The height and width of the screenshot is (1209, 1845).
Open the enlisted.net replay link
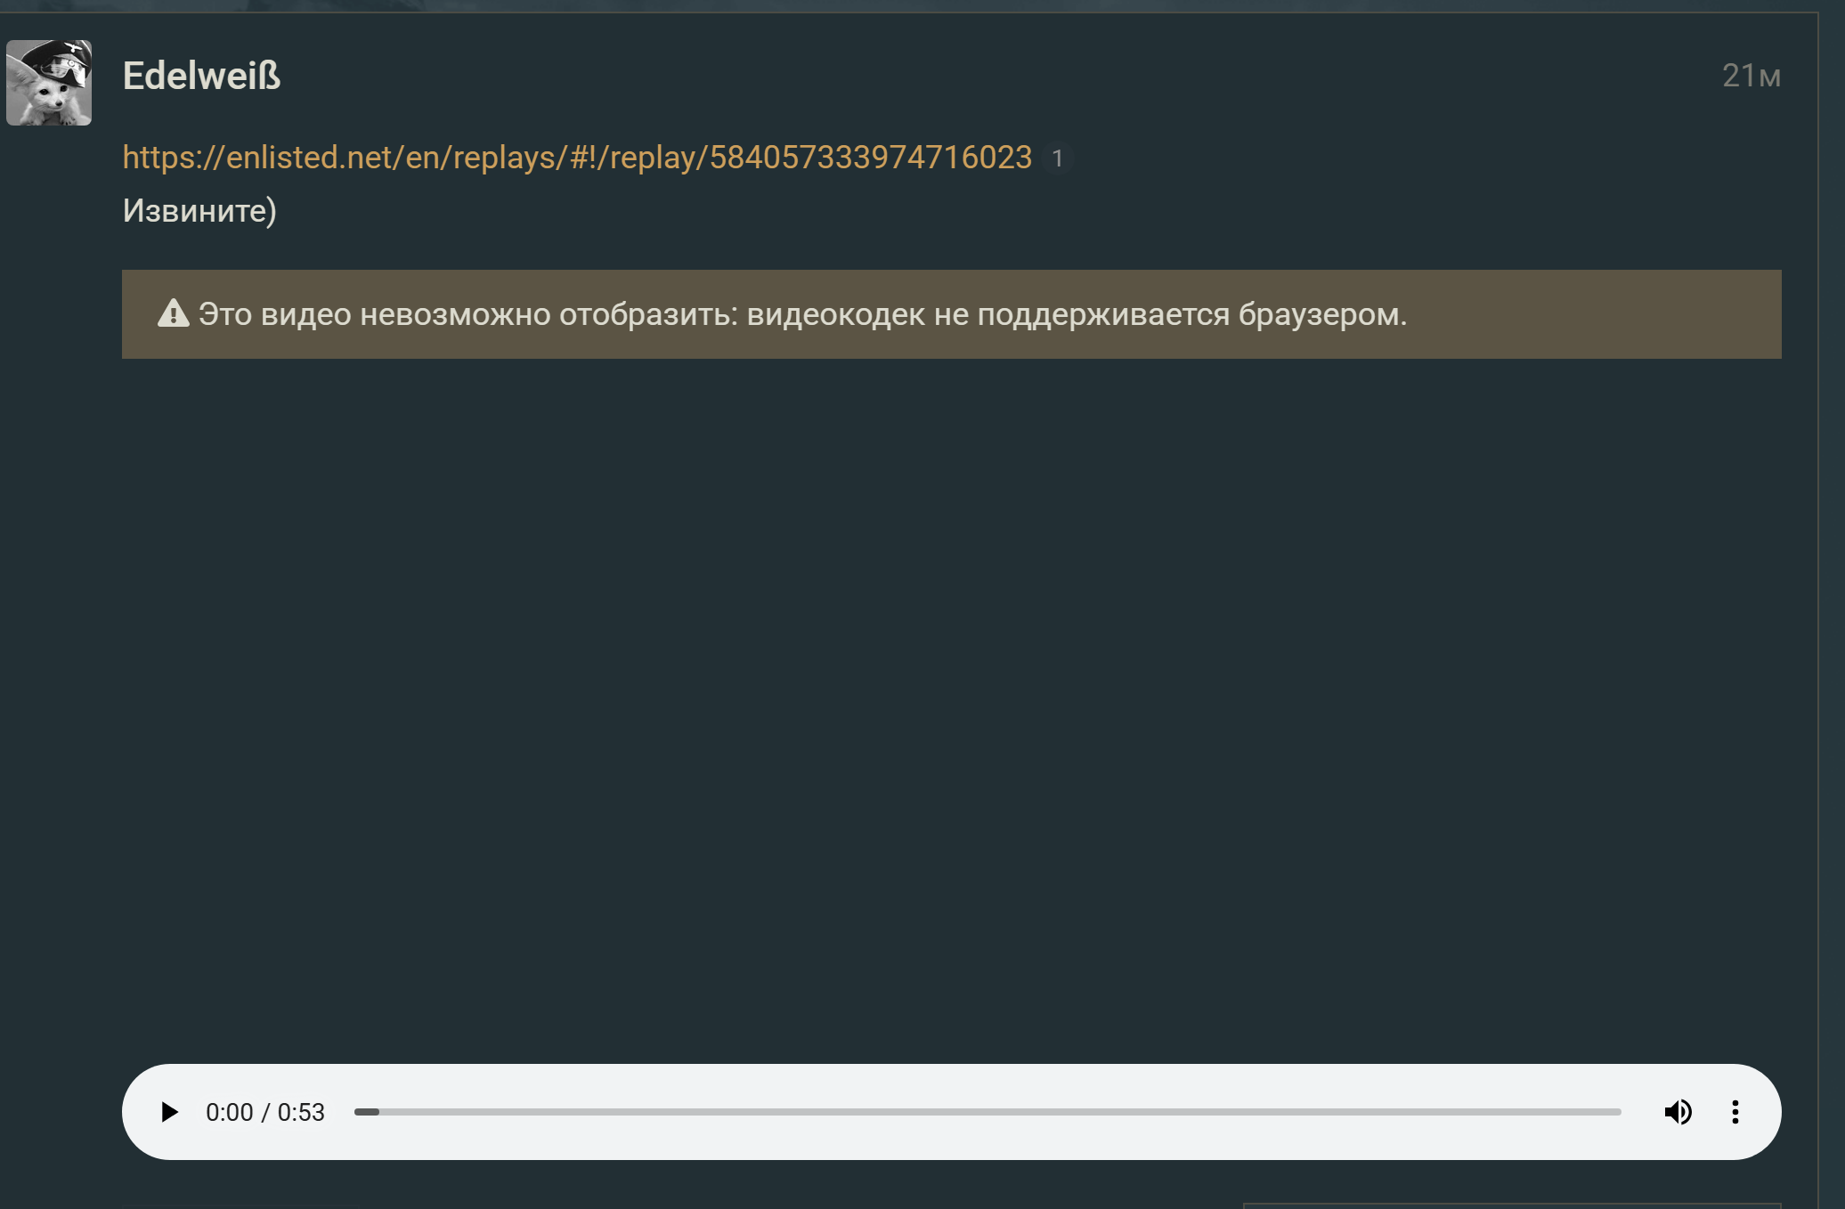coord(577,158)
